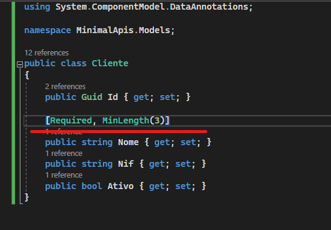
Task: Collapse the Cliente class outlining box
Action: pyautogui.click(x=20, y=64)
